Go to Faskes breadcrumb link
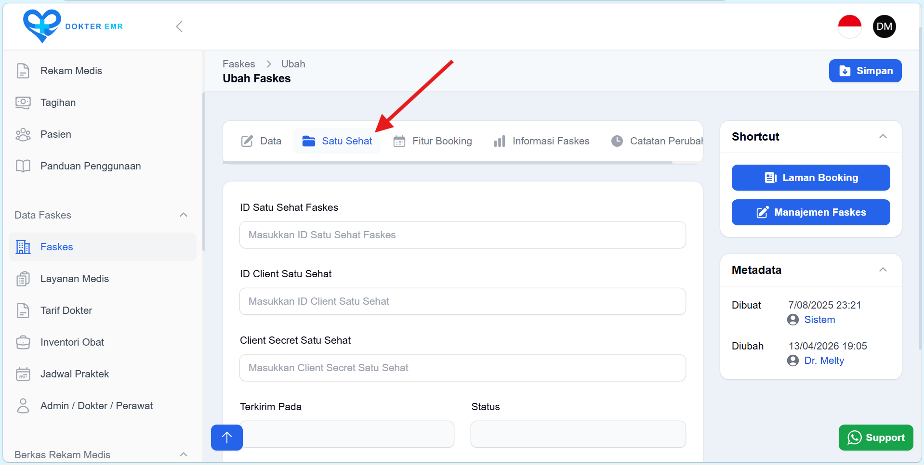The image size is (924, 465). [x=239, y=64]
